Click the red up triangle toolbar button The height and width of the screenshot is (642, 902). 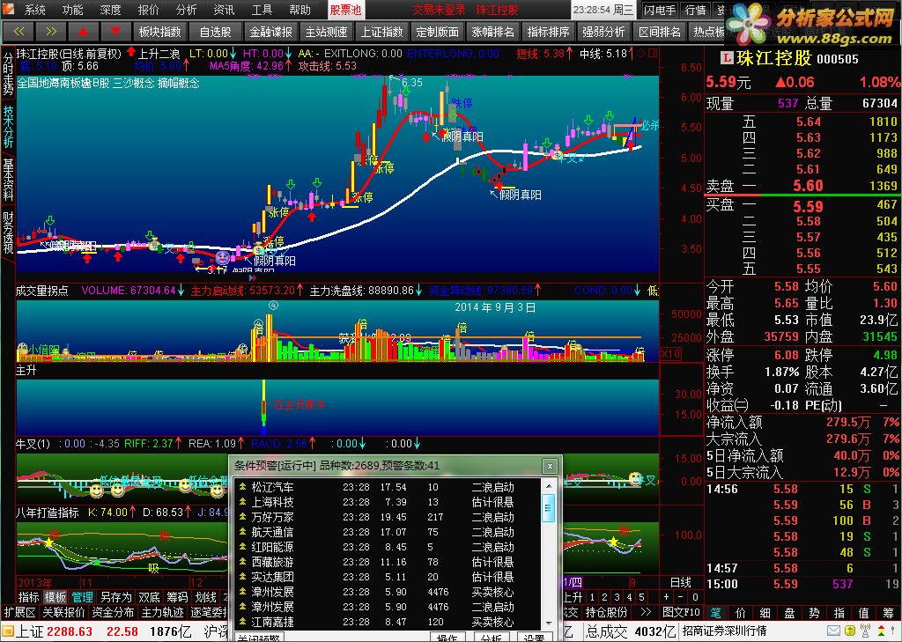83,32
